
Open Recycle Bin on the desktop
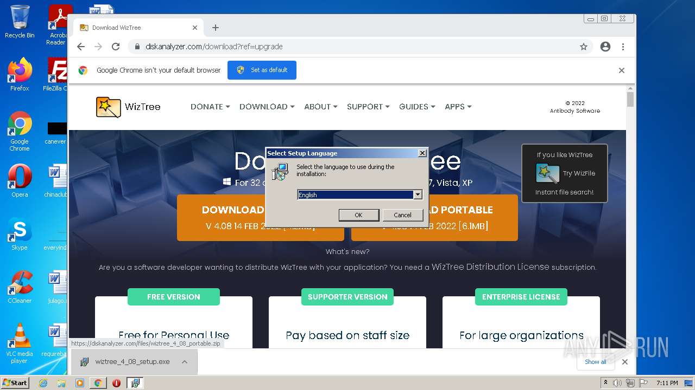point(20,22)
